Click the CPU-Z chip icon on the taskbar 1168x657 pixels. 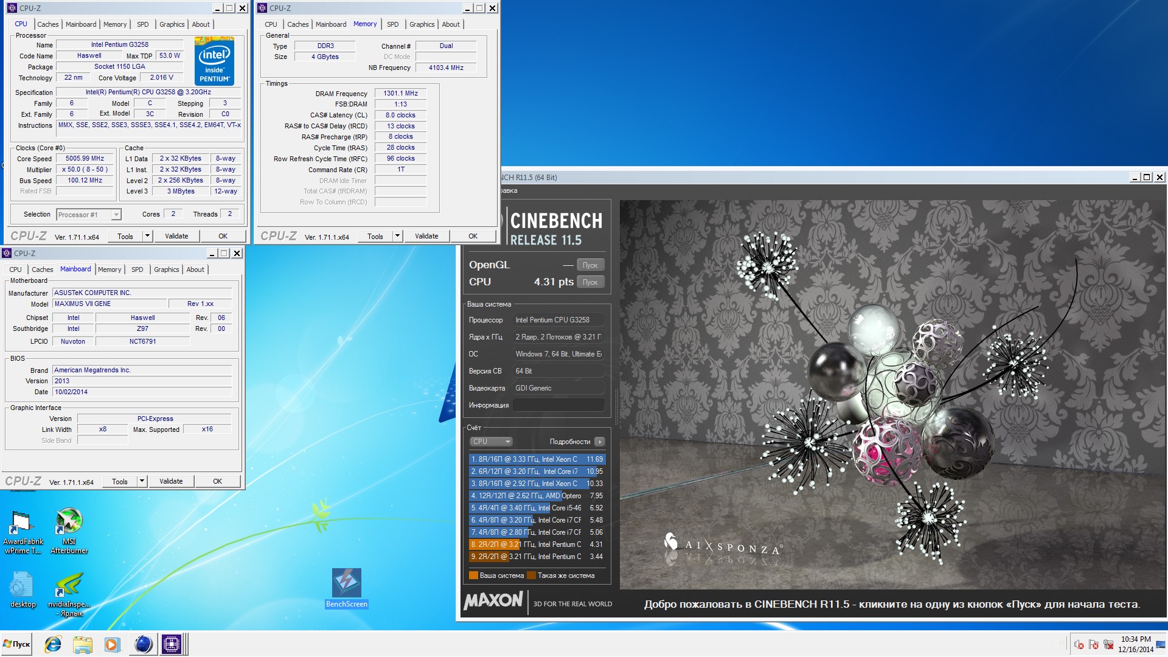[172, 644]
